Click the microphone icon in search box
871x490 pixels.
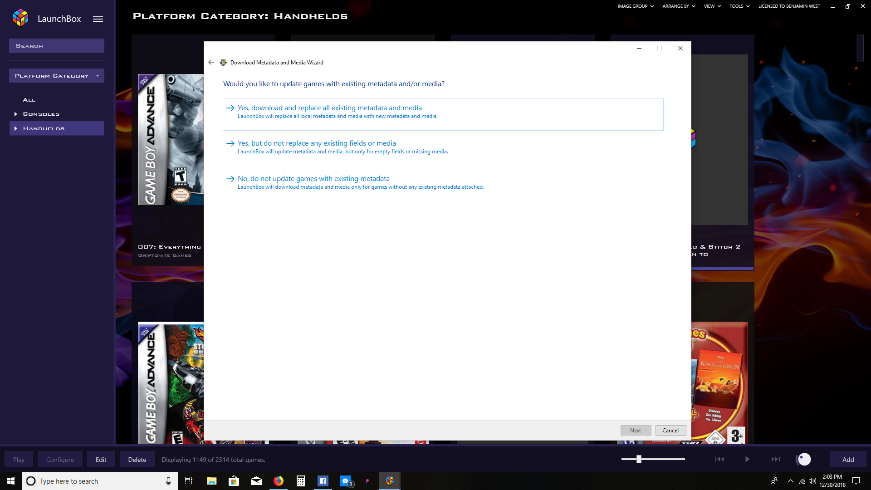tap(168, 481)
